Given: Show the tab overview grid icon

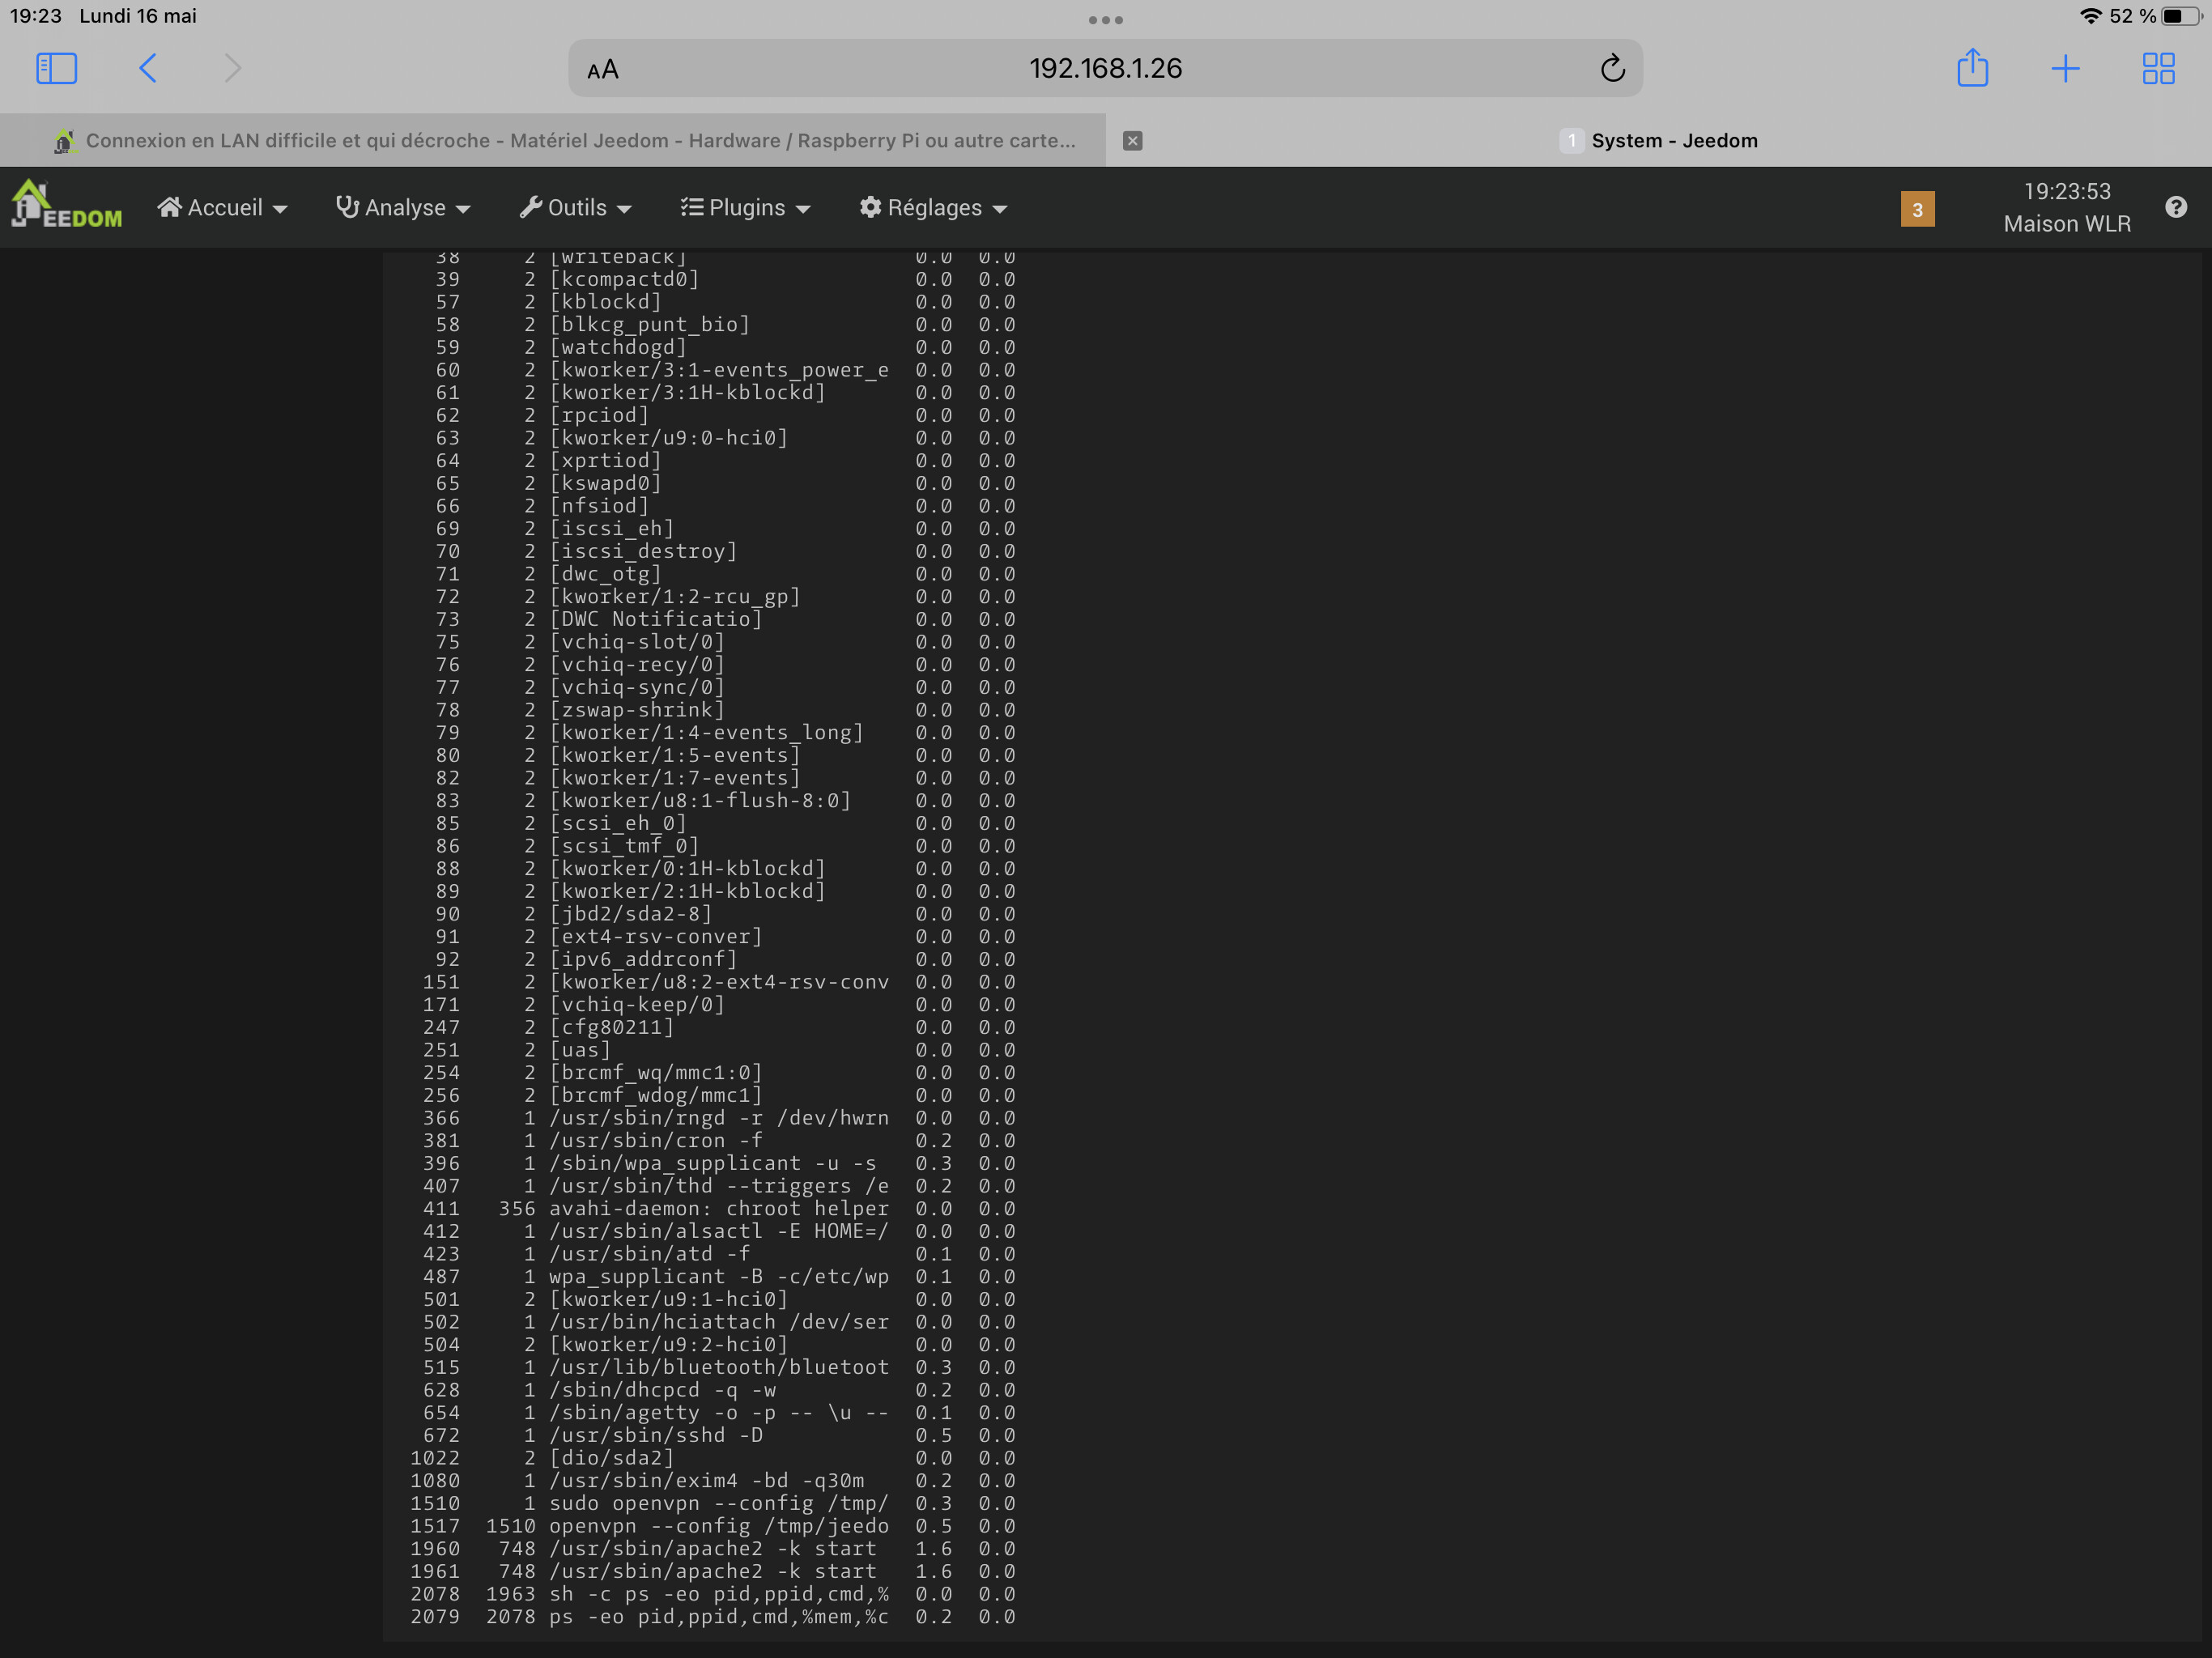Looking at the screenshot, I should point(2158,68).
